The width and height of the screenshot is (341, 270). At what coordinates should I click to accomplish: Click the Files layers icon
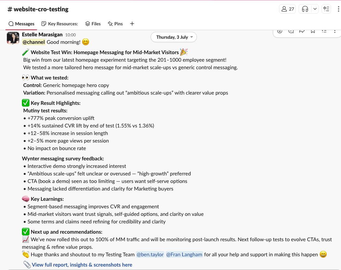coord(88,24)
